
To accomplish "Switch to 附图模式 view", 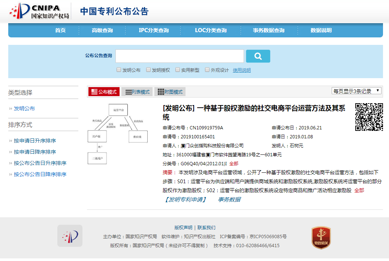I will (x=170, y=92).
